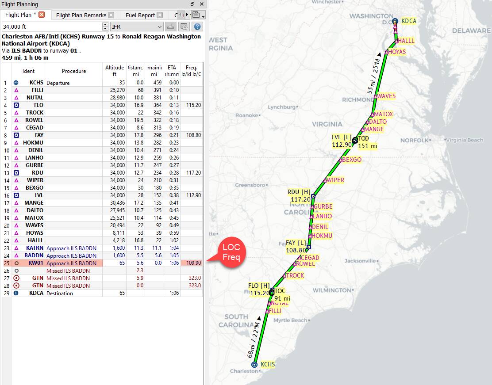Undock the Flight Planning panel

click(x=192, y=4)
